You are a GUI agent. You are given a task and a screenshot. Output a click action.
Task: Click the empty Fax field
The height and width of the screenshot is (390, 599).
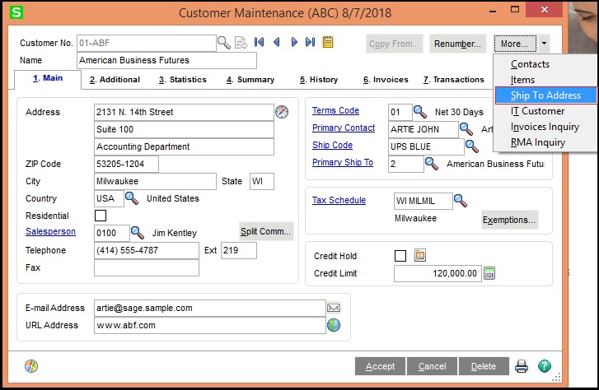pos(147,267)
